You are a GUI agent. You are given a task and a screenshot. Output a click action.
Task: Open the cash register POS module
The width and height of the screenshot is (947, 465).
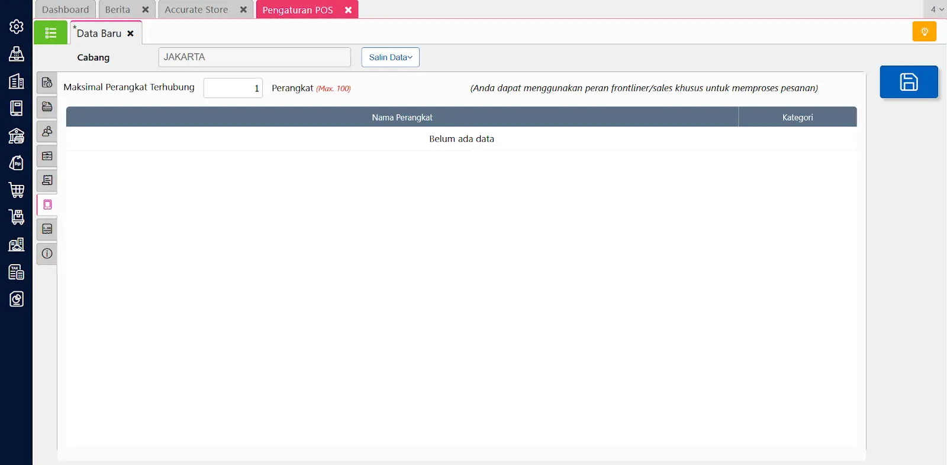point(17,54)
